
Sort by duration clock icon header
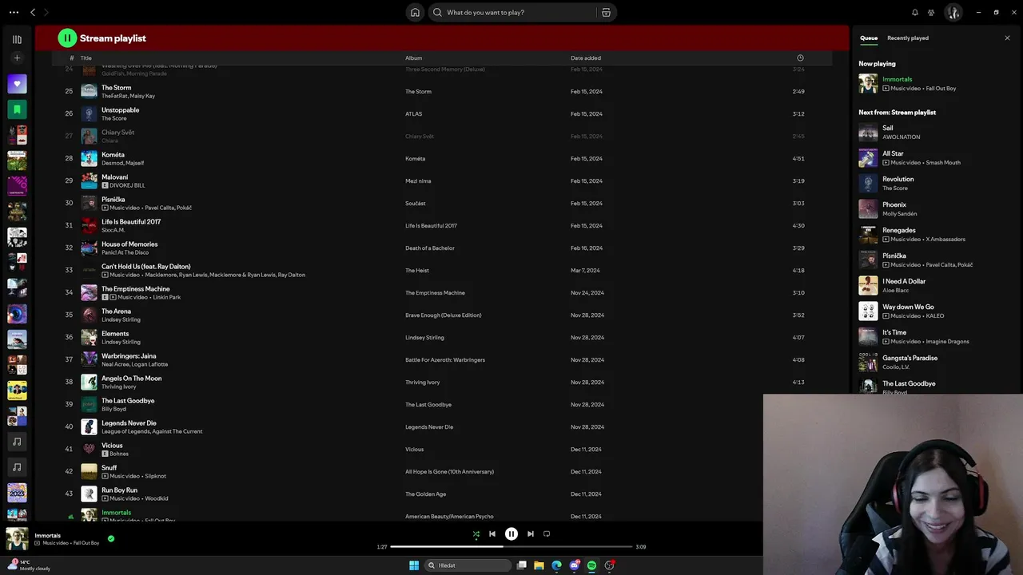pyautogui.click(x=800, y=57)
